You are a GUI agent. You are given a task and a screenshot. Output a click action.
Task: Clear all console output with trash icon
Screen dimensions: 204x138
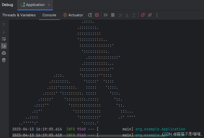click(x=4, y=60)
